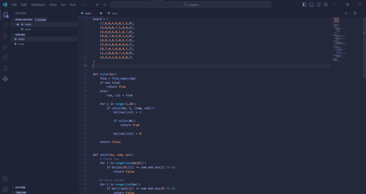Open the Testing flask view
This screenshot has width=366, height=194.
[x=5, y=68]
